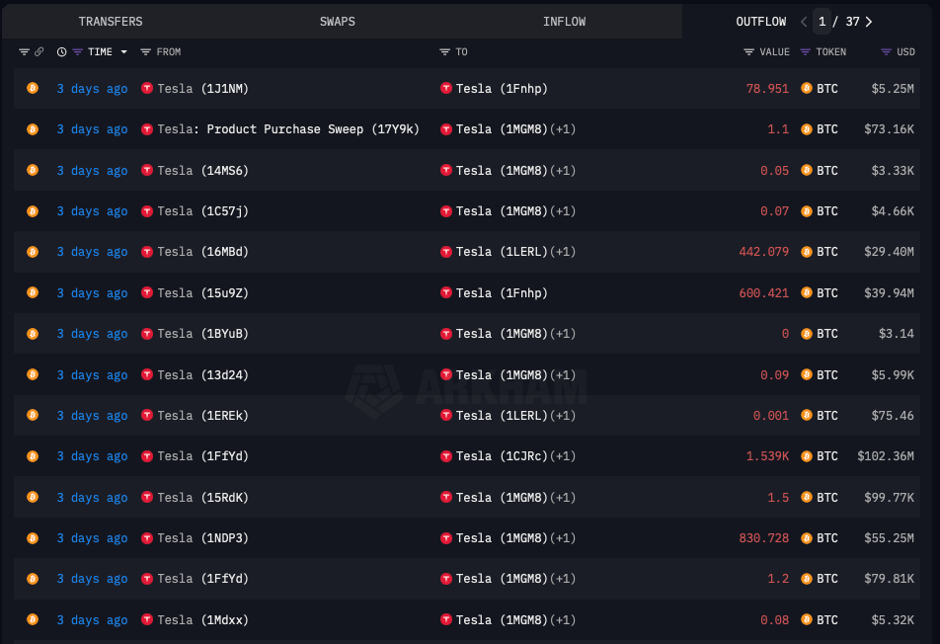This screenshot has height=644, width=940.
Task: Click BTC token icon in the 830.728 row
Action: pos(807,538)
